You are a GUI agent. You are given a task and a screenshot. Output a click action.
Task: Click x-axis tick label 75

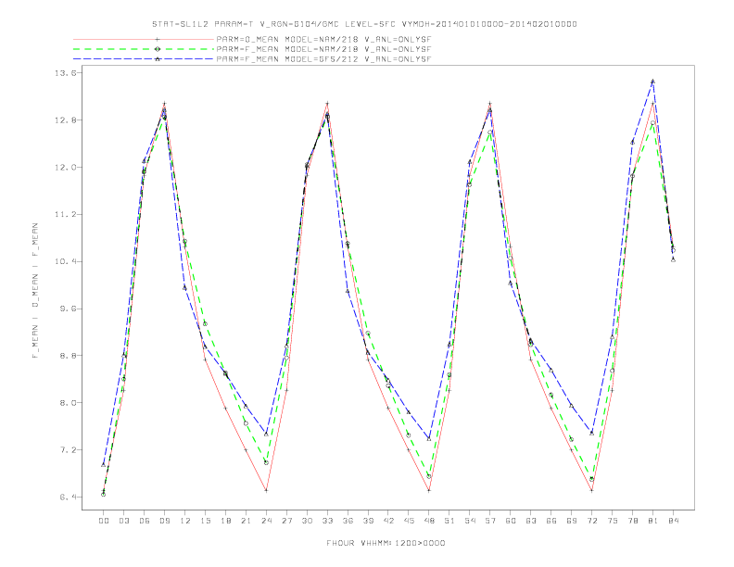(x=613, y=521)
